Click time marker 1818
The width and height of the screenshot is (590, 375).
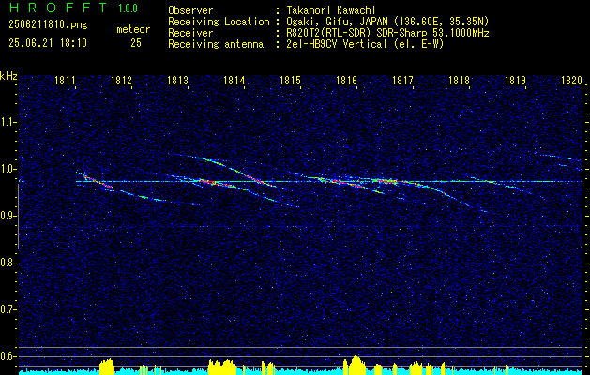(x=460, y=81)
